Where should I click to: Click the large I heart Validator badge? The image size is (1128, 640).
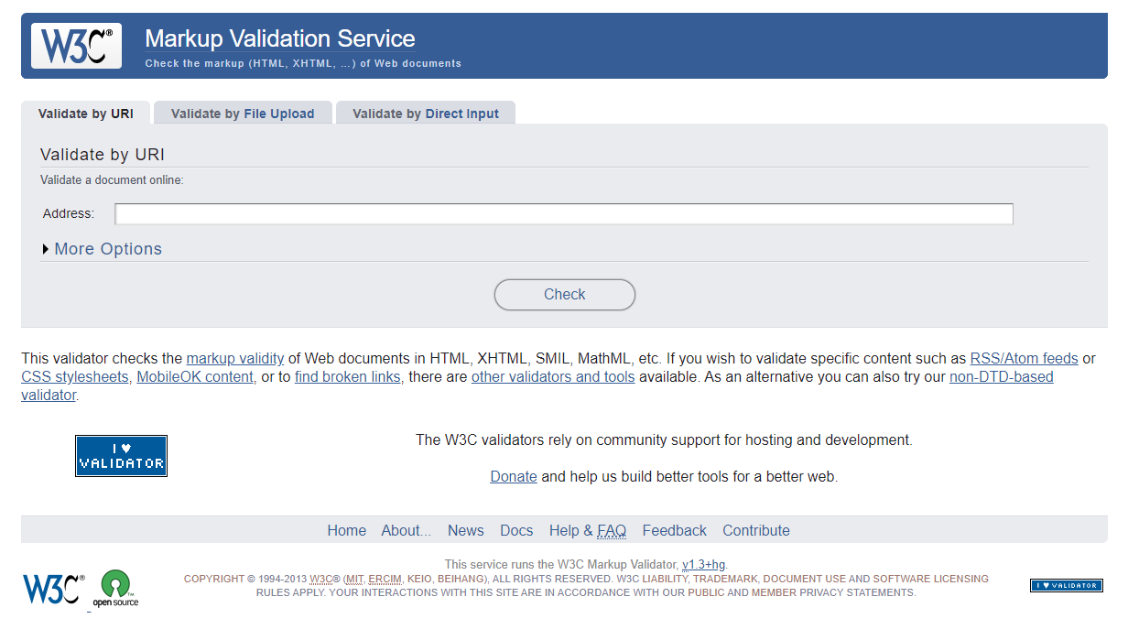point(121,456)
